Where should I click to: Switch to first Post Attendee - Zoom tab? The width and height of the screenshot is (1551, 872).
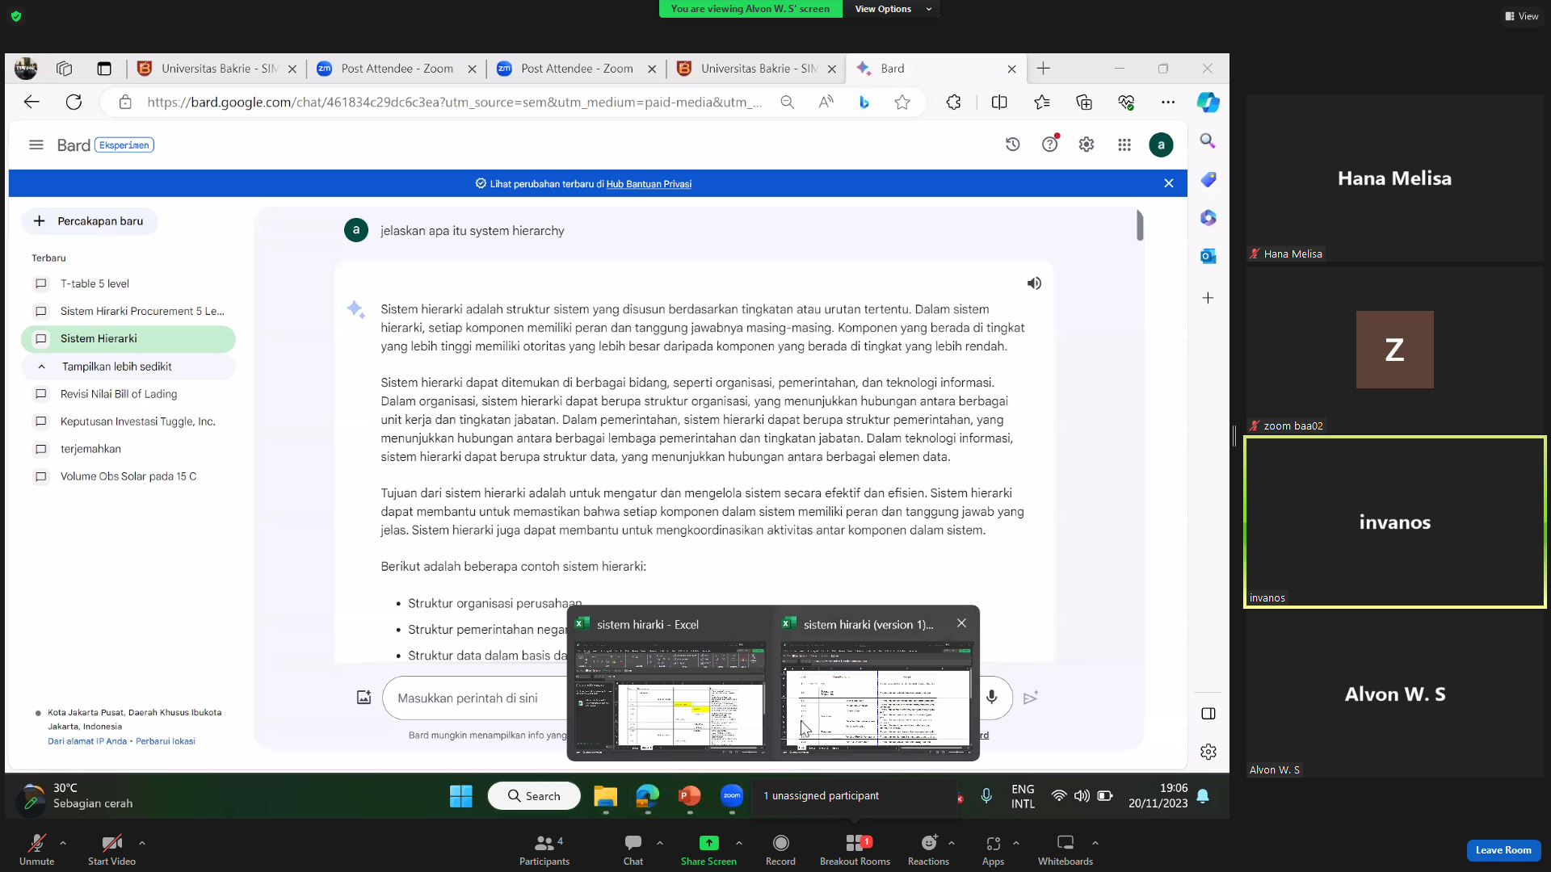tap(397, 69)
